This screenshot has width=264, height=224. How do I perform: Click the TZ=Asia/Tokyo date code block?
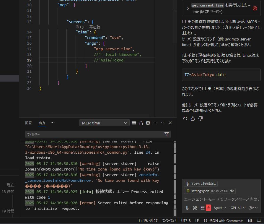coord(221,75)
